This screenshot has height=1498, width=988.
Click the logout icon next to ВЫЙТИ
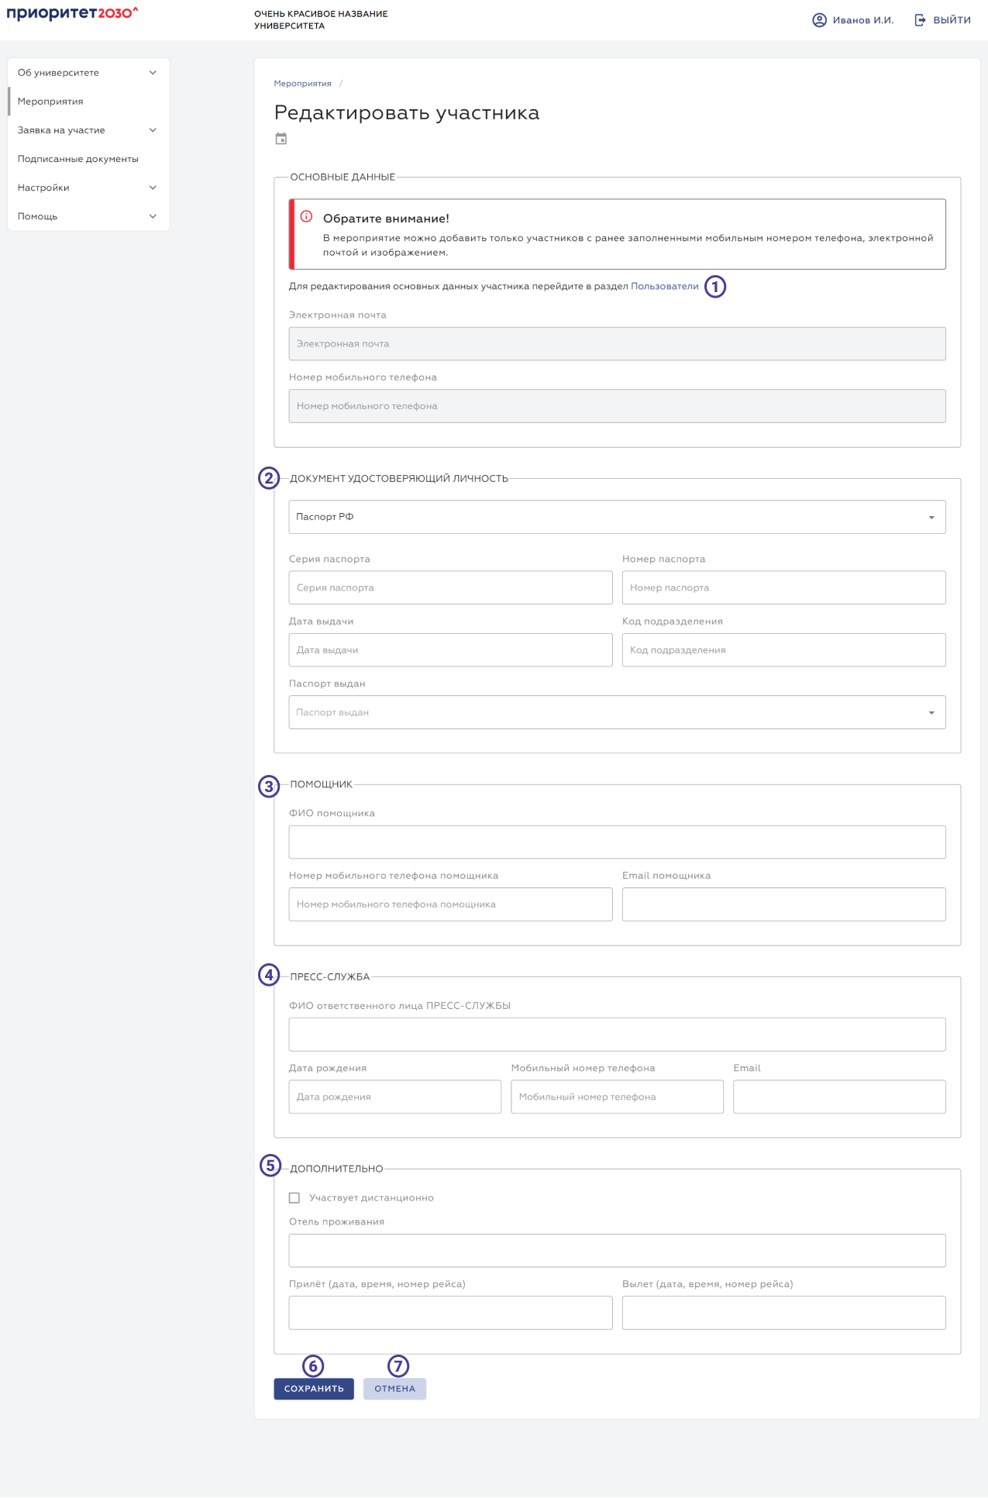pos(920,20)
